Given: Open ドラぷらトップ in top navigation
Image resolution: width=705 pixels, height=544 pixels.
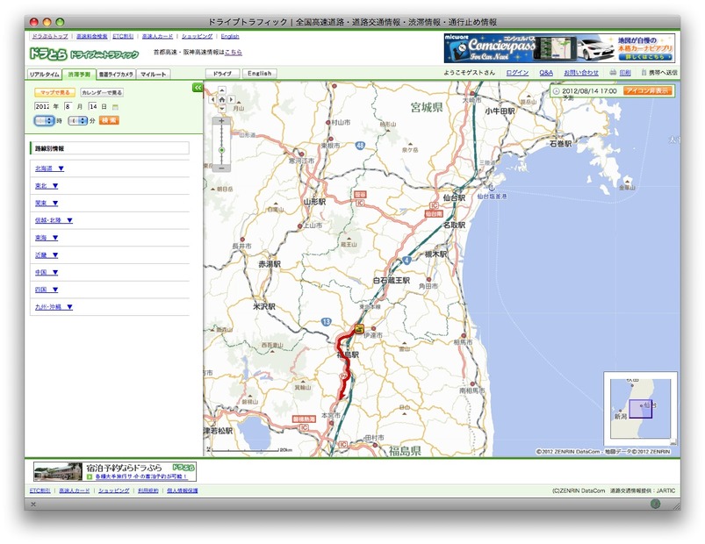Looking at the screenshot, I should [x=50, y=36].
